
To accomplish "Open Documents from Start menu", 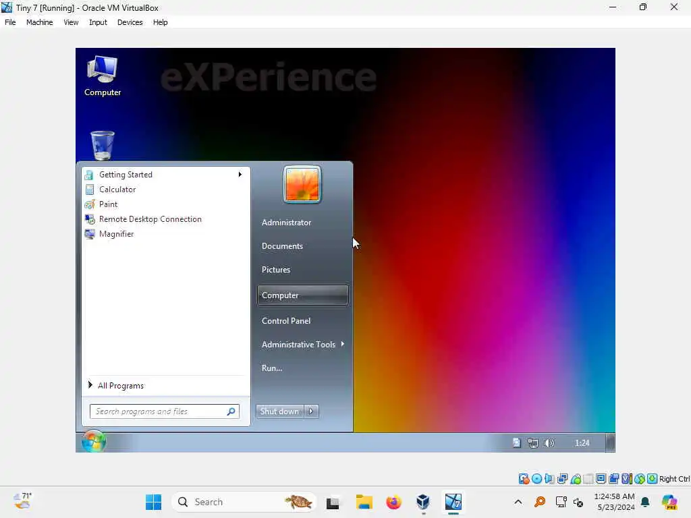I will (x=283, y=246).
